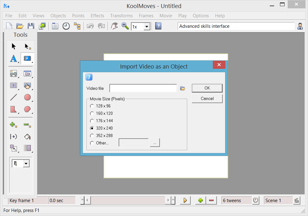This screenshot has height=216, width=308.
Task: Click the magnifier zoom icon
Action: coord(125,26)
